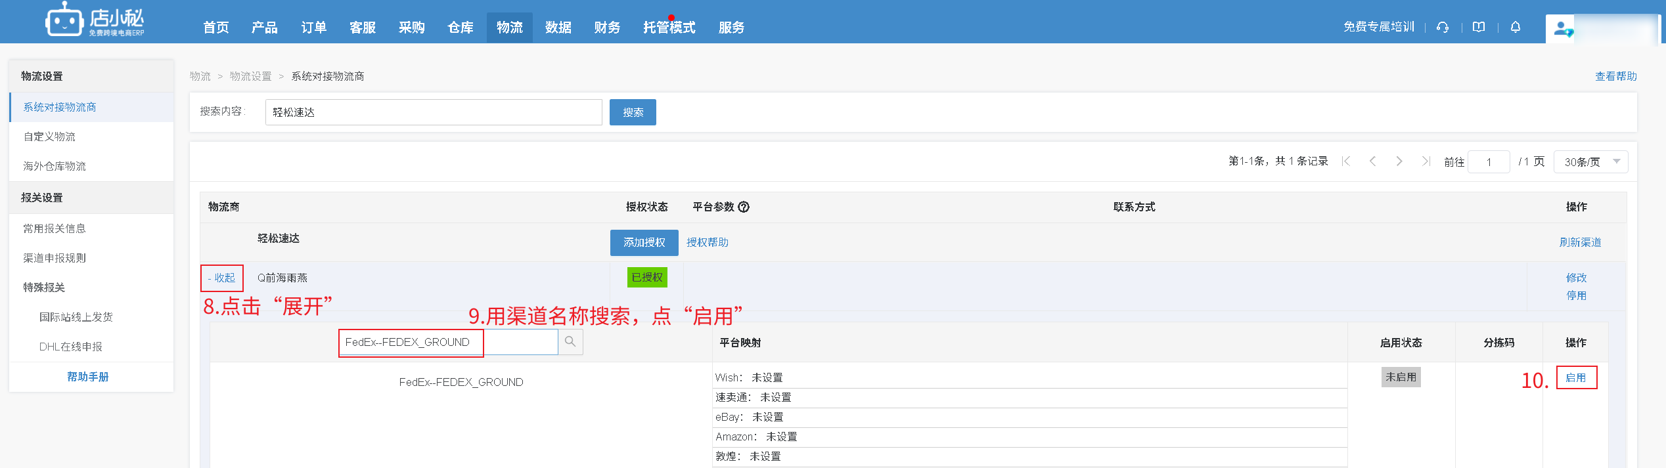Click the 搜索内容 text field

pos(434,112)
